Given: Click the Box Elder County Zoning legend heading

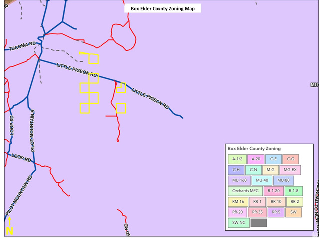Looking at the screenshot, I should (x=254, y=149).
